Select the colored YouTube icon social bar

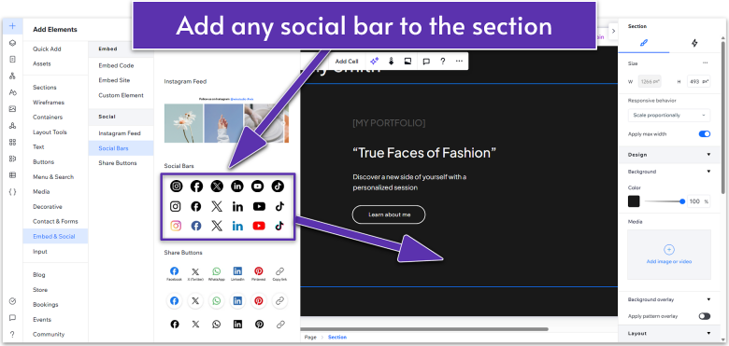259,226
